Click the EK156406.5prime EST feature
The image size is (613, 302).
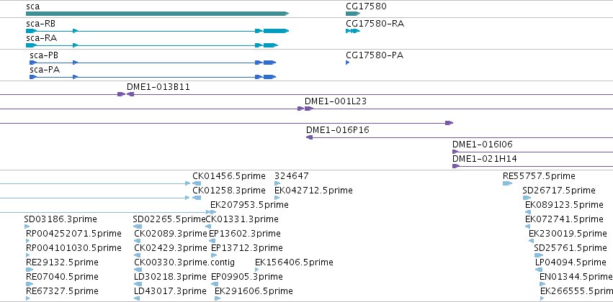click(x=257, y=270)
